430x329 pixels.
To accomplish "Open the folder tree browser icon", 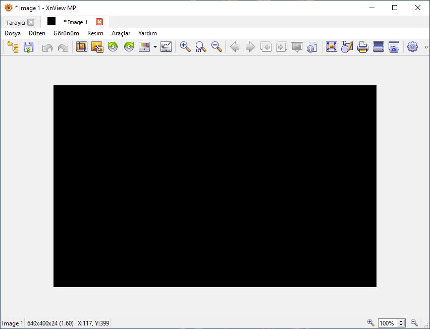I will point(13,47).
